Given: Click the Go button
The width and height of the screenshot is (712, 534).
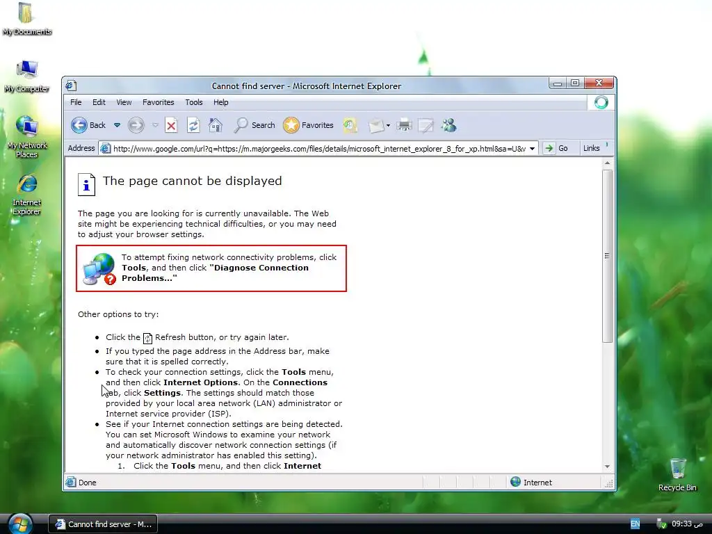Looking at the screenshot, I should click(557, 148).
